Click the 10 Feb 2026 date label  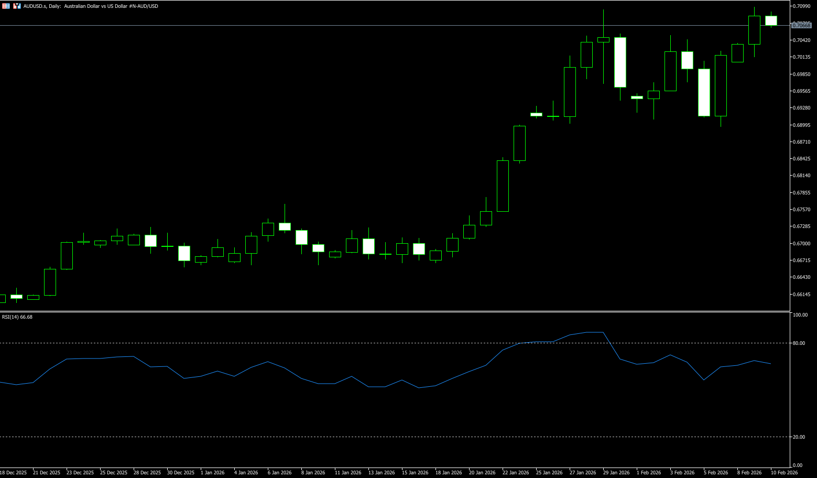coord(785,473)
